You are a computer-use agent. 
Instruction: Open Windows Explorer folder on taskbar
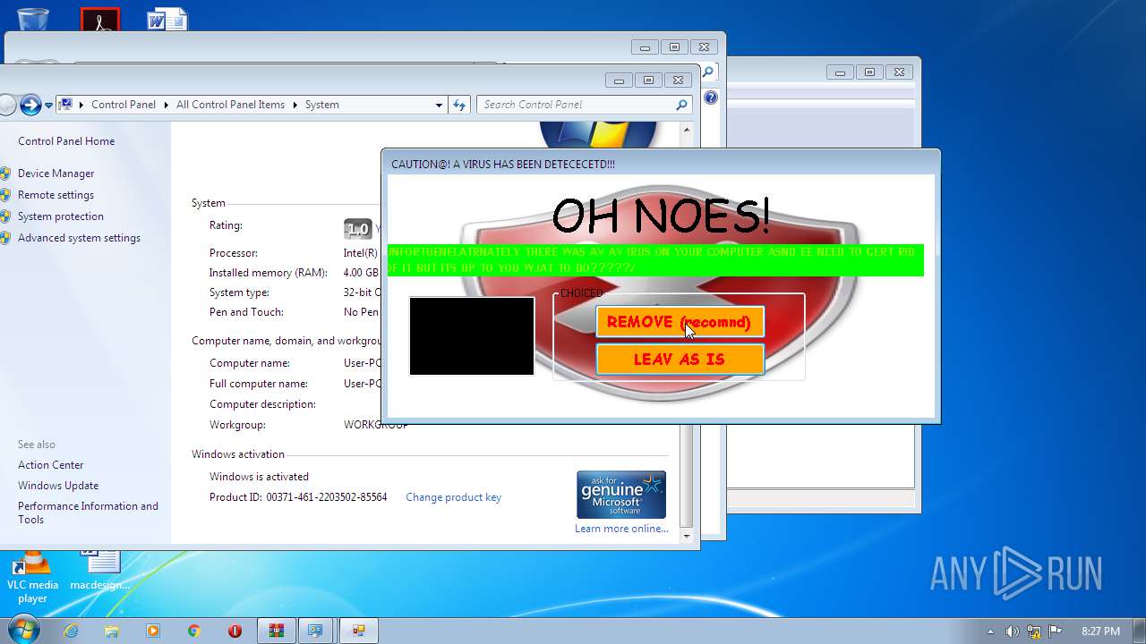112,631
